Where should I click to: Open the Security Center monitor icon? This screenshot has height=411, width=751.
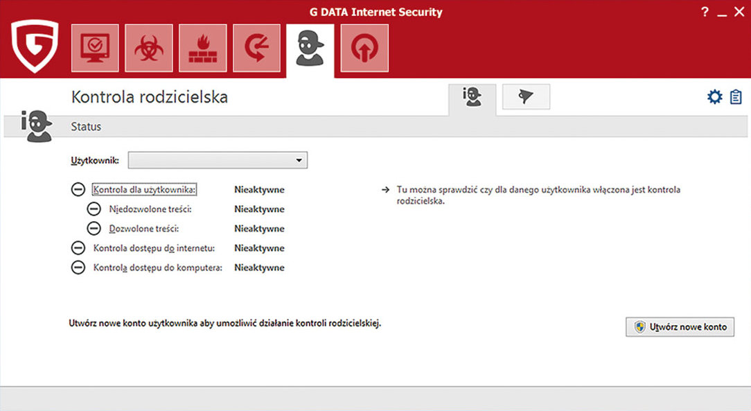pos(95,48)
